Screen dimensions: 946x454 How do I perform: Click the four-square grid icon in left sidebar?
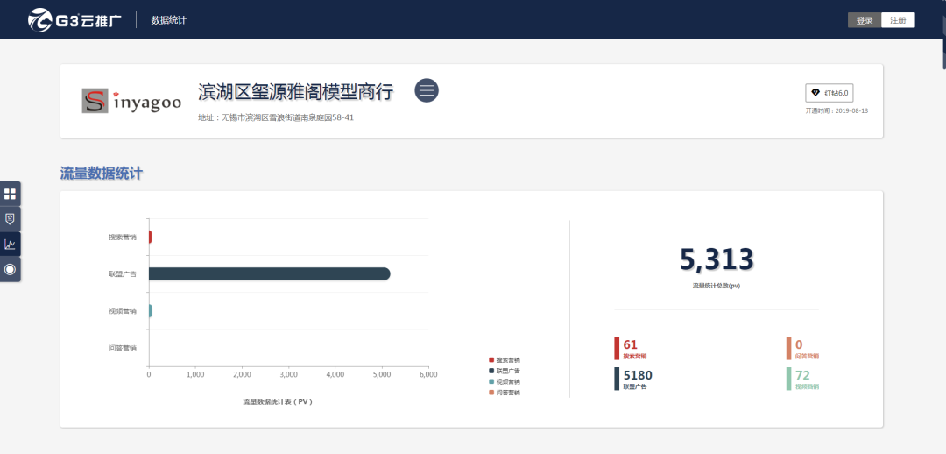tap(10, 194)
